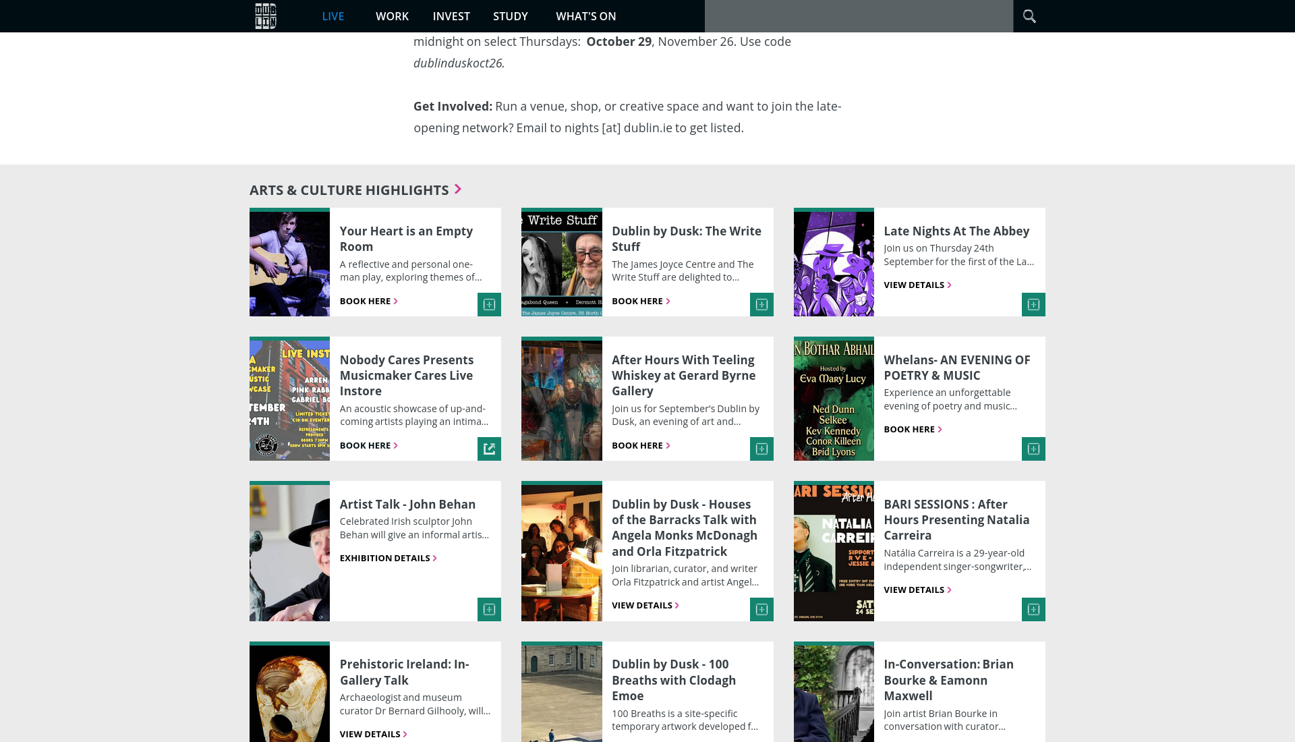Open BARI Sessions poster thumbnail
Image resolution: width=1295 pixels, height=742 pixels.
(834, 551)
